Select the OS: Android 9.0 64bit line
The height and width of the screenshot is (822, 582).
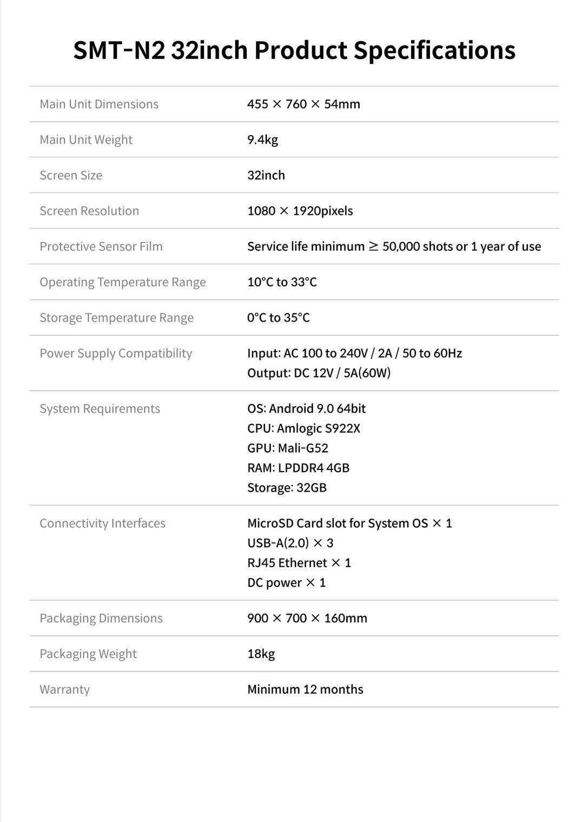[306, 409]
